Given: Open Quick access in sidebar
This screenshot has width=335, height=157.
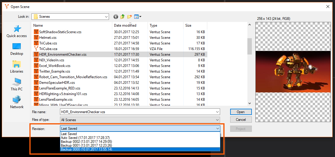Looking at the screenshot, I should point(17,31).
